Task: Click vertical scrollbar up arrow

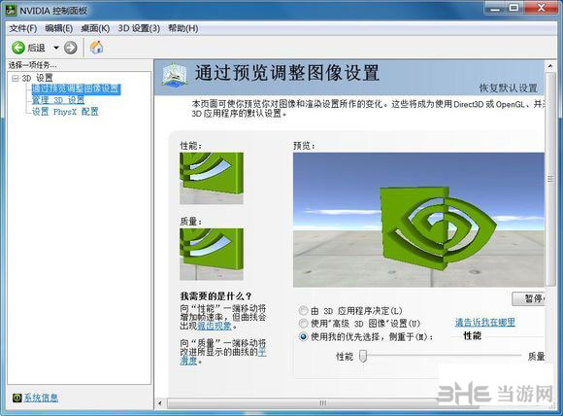Action: (550, 66)
